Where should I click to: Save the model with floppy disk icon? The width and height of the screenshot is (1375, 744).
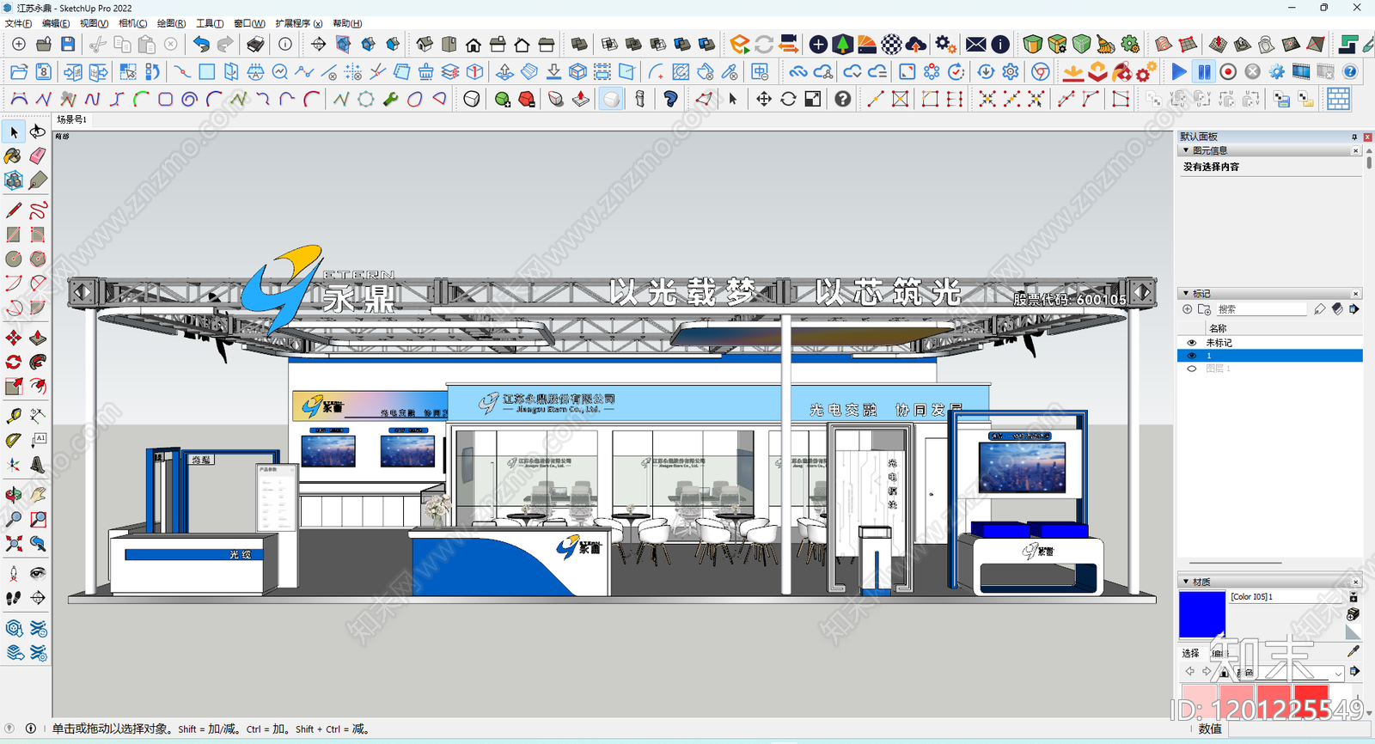68,44
